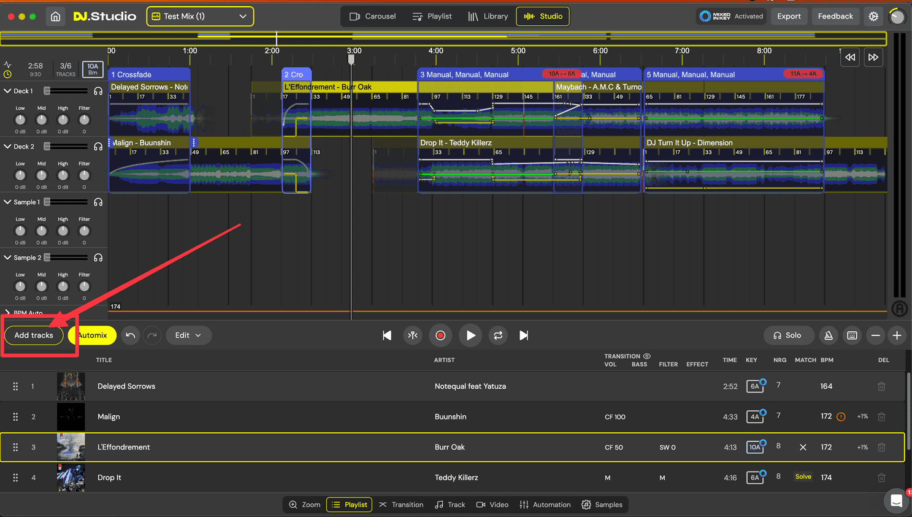Click the Add tracks button

pyautogui.click(x=34, y=335)
